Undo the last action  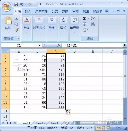coord(22,4)
